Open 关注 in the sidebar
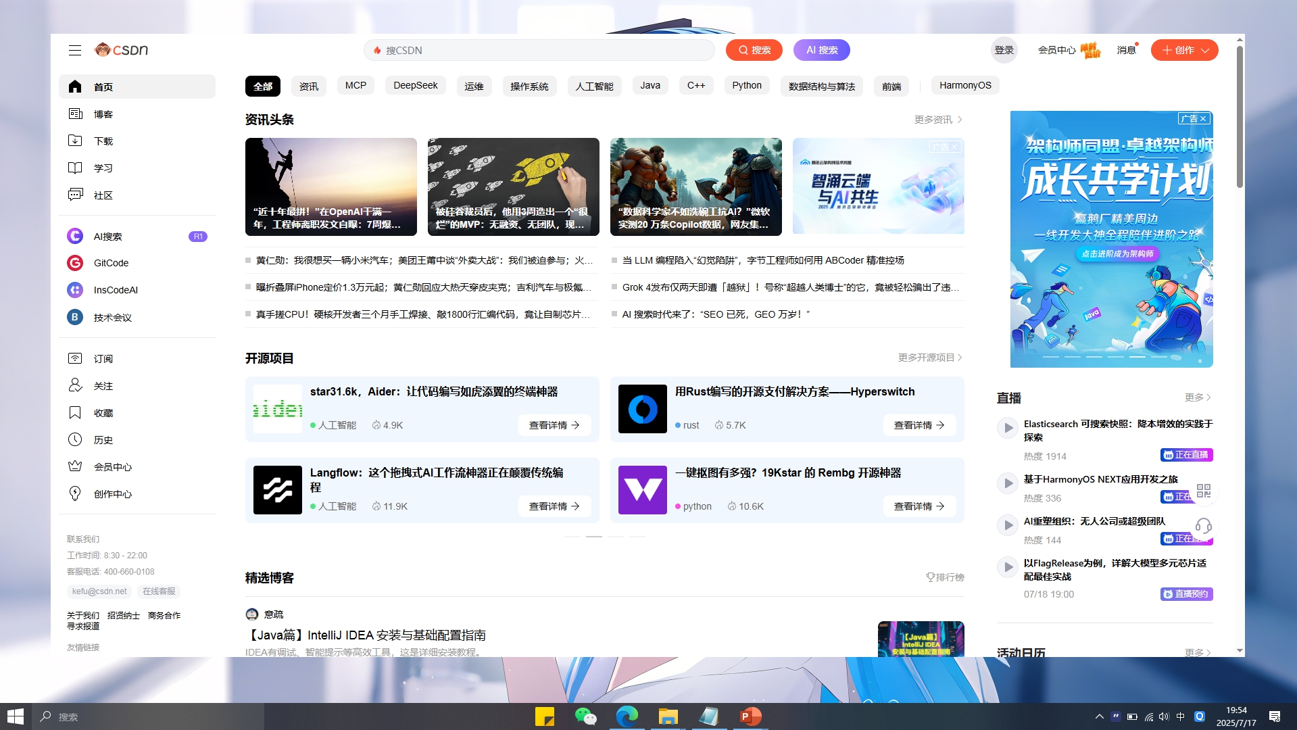Image resolution: width=1297 pixels, height=730 pixels. pos(137,386)
